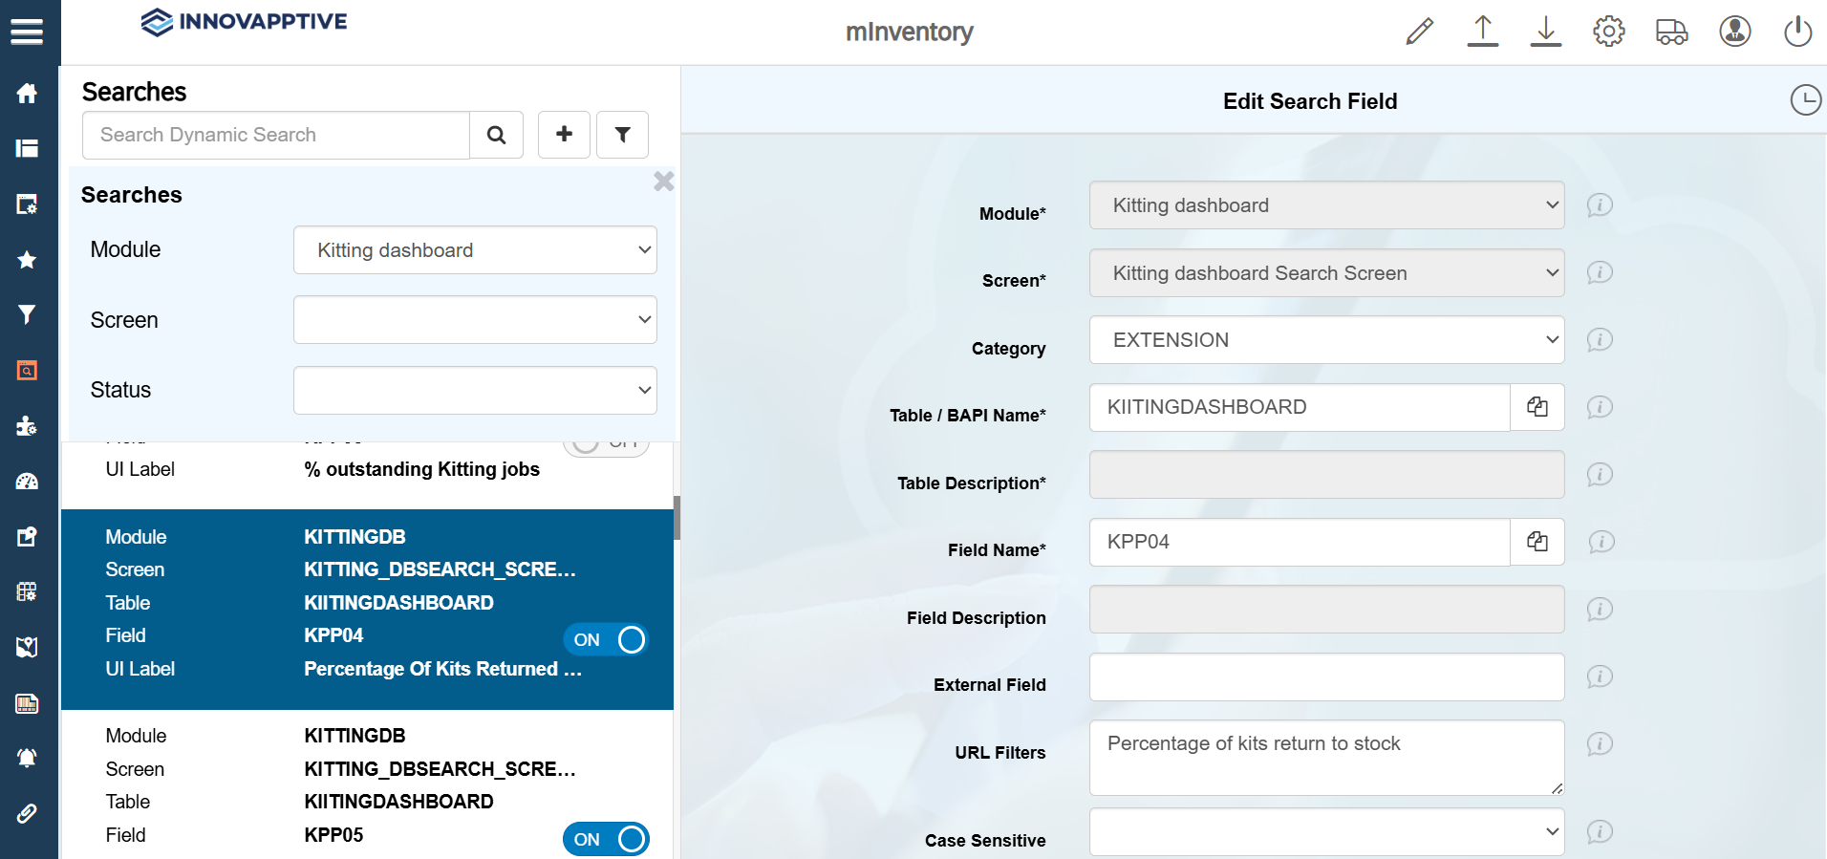Open the user profile icon

(1734, 32)
